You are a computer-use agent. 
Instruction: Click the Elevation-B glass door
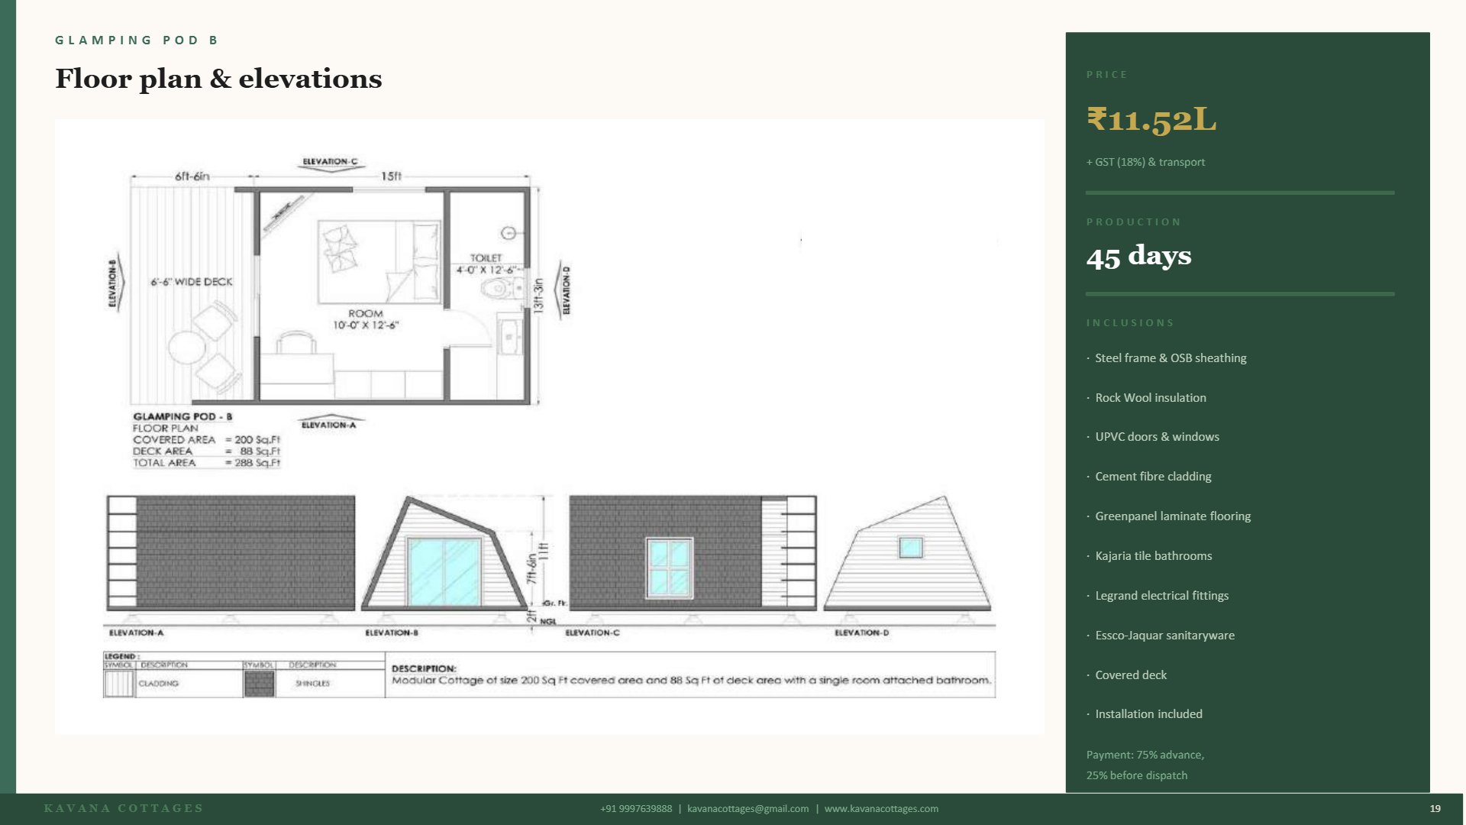click(444, 571)
